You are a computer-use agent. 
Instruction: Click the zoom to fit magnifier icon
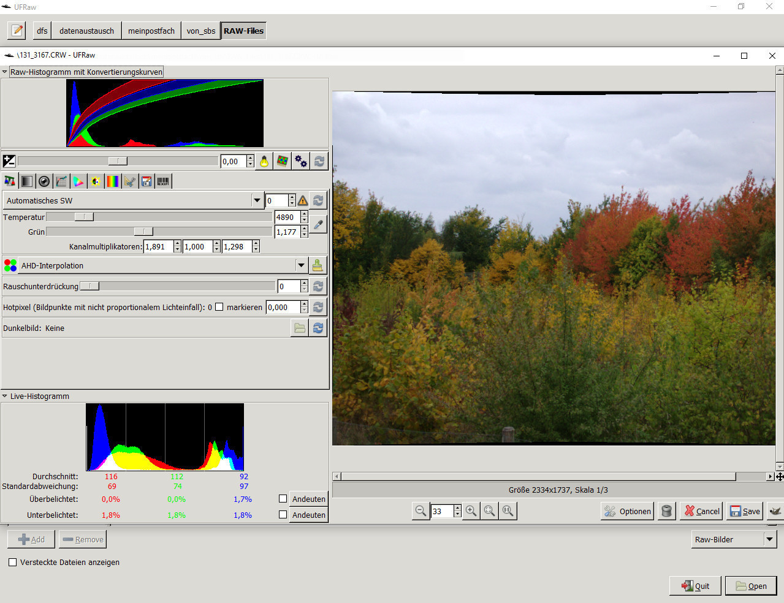(x=489, y=511)
